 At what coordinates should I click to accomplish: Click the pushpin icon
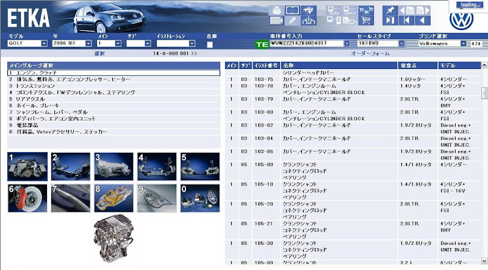[x=390, y=10]
